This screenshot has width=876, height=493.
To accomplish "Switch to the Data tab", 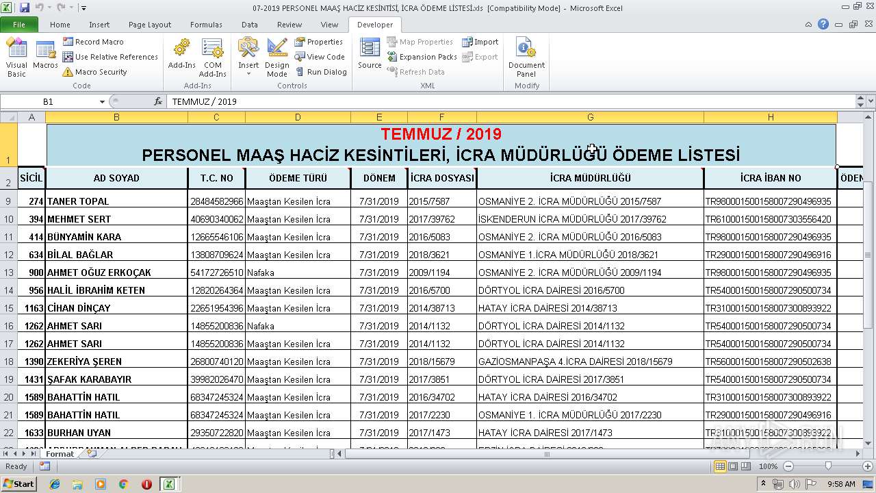I will coord(250,25).
